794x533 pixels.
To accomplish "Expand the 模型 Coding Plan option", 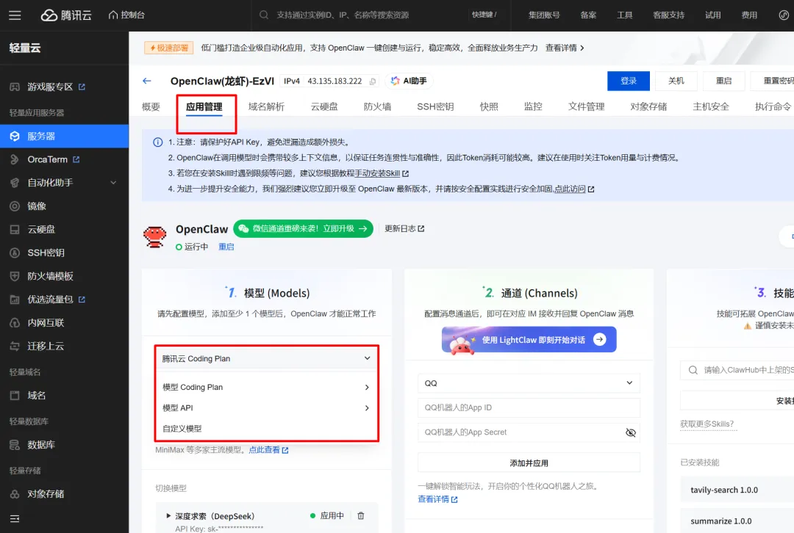I will click(x=266, y=388).
